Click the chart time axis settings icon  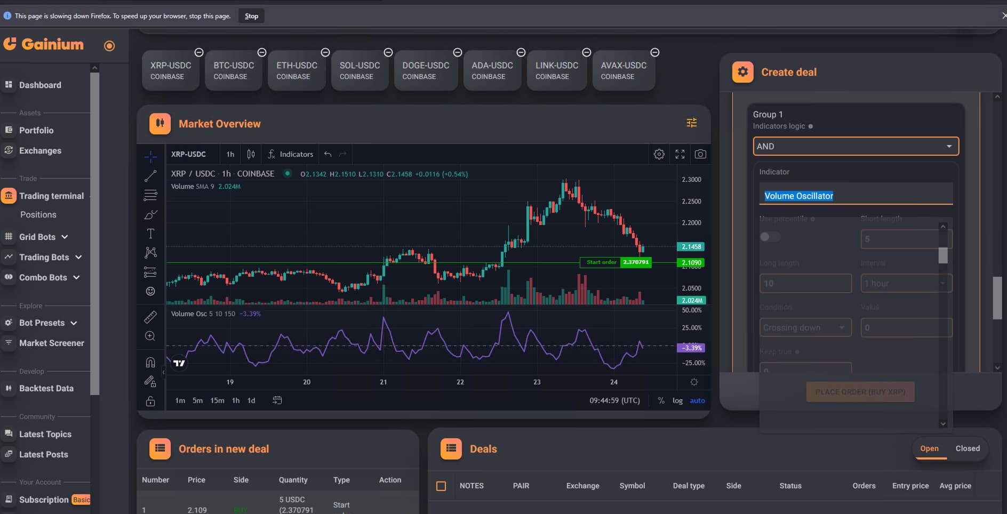tap(694, 382)
